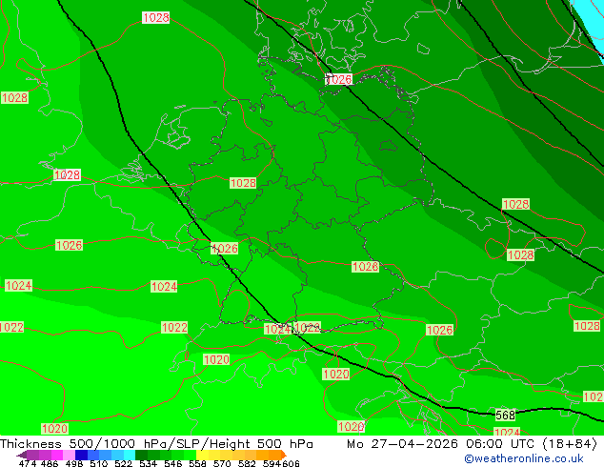
Task: Click the legend value 522
Action: pyautogui.click(x=123, y=463)
